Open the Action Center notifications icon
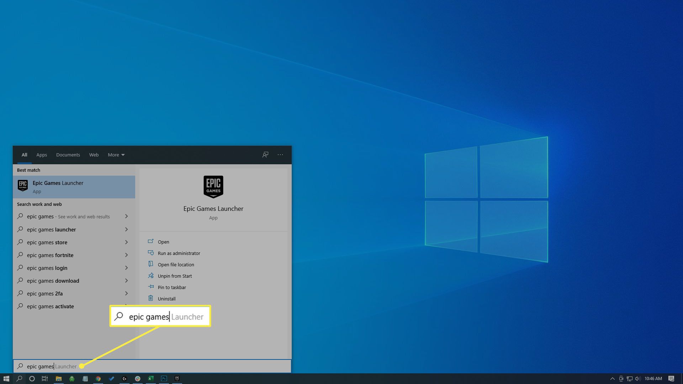This screenshot has width=683, height=384. [x=671, y=379]
